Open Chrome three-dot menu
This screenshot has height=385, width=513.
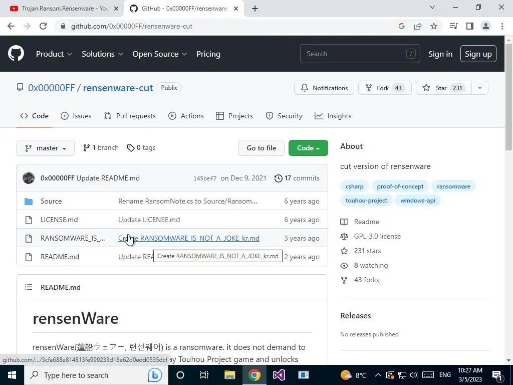502,26
